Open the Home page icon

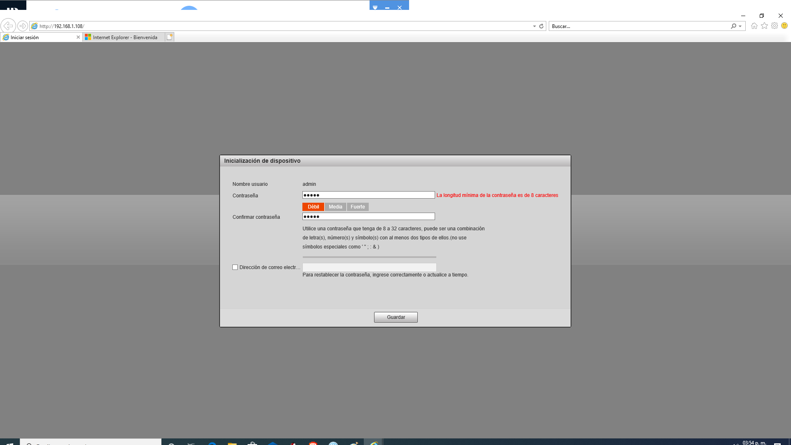[754, 26]
